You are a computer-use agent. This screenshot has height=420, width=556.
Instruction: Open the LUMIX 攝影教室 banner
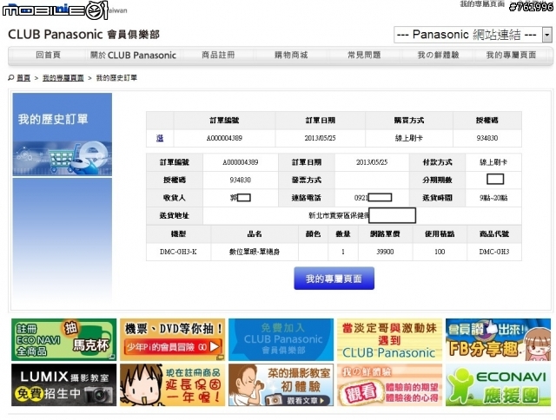tap(63, 385)
